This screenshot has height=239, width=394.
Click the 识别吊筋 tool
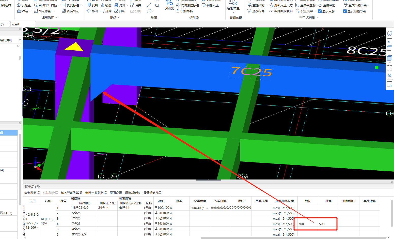click(x=184, y=11)
